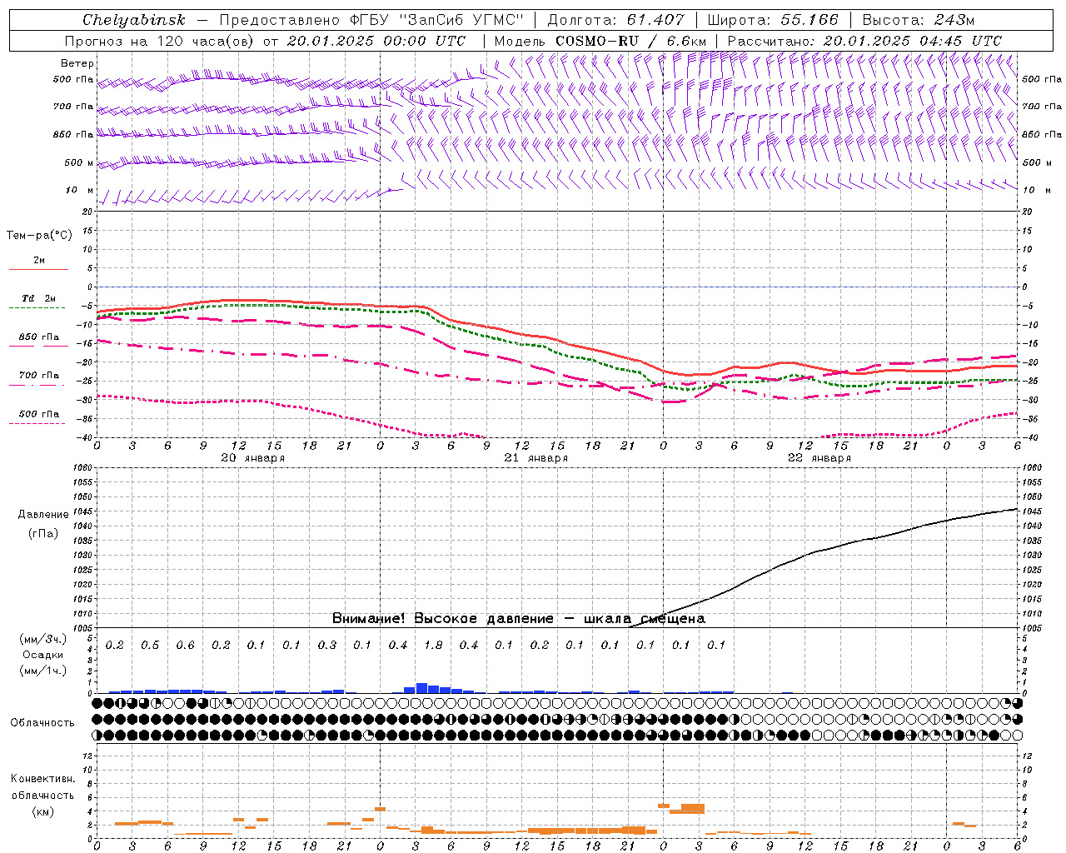Click the high pressure warning text

518,618
